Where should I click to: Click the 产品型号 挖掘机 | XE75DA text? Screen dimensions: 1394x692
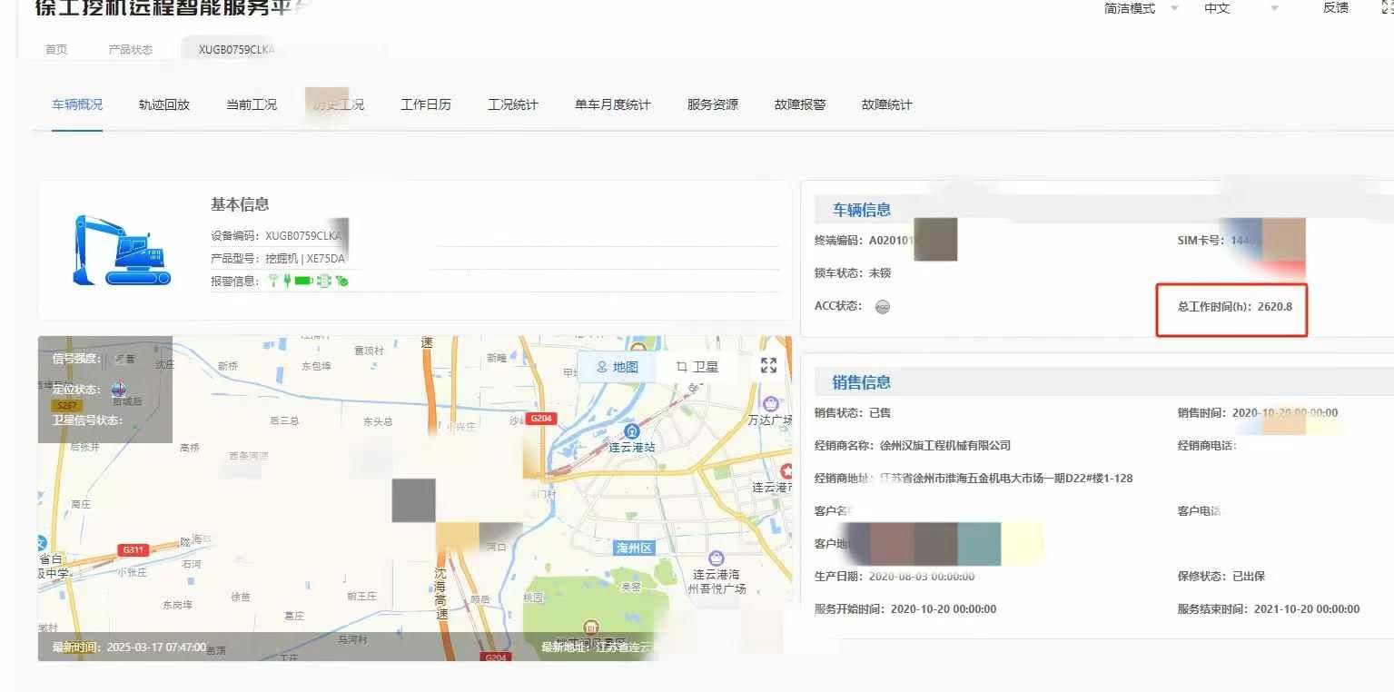[278, 259]
